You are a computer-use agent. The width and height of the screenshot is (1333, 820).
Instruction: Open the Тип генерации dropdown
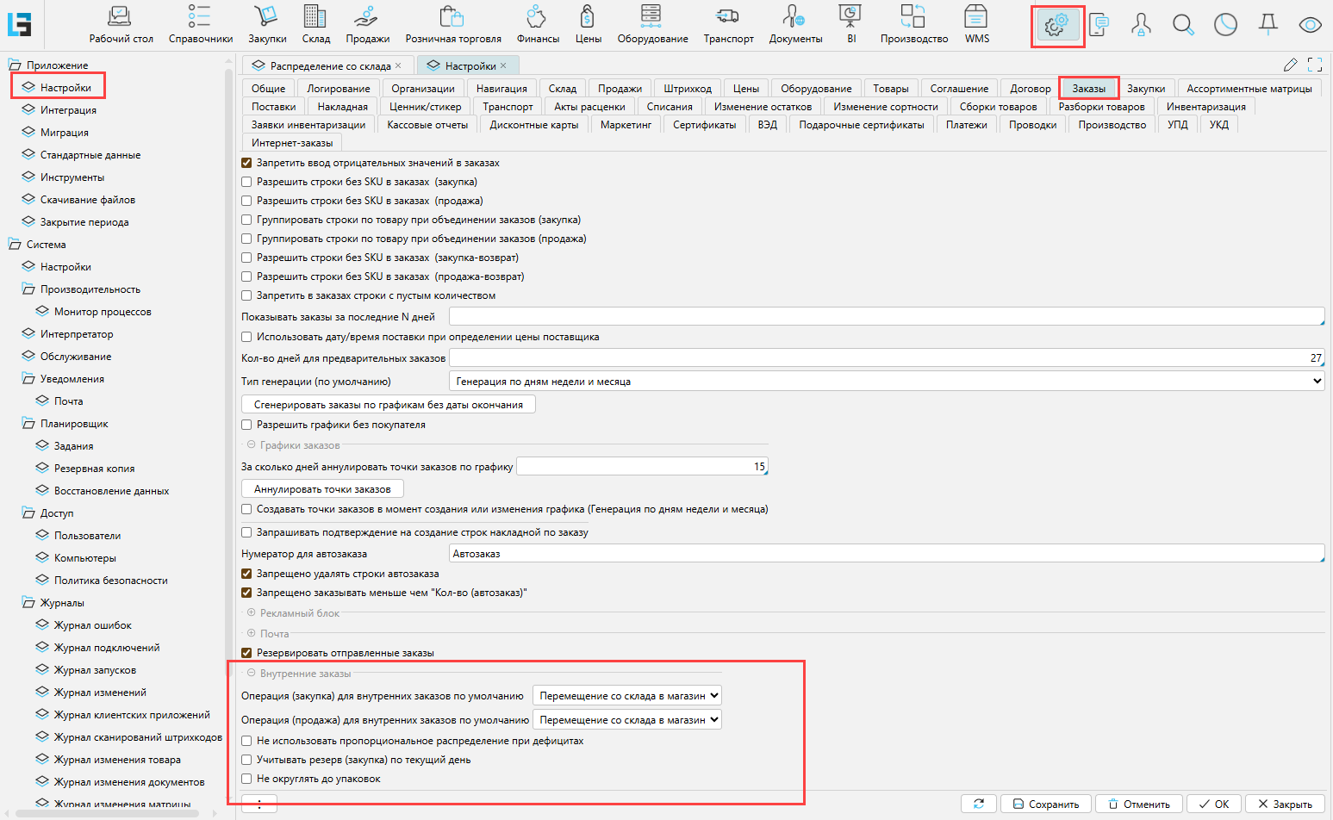[886, 382]
